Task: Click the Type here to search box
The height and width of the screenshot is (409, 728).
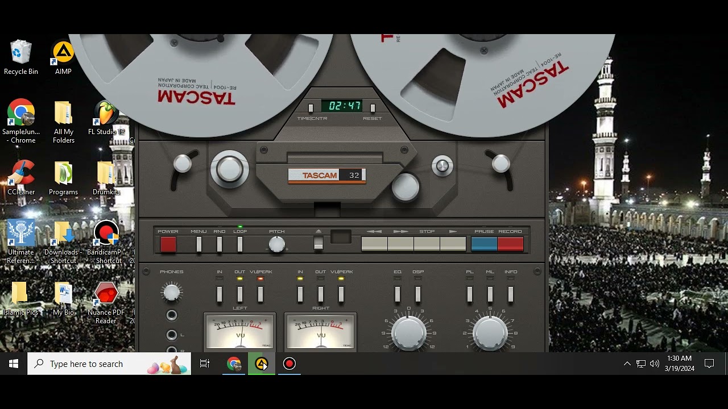Action: coord(109,364)
